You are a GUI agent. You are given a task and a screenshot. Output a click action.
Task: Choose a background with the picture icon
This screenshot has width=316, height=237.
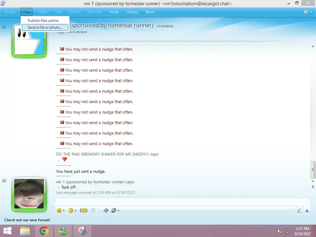(114, 210)
